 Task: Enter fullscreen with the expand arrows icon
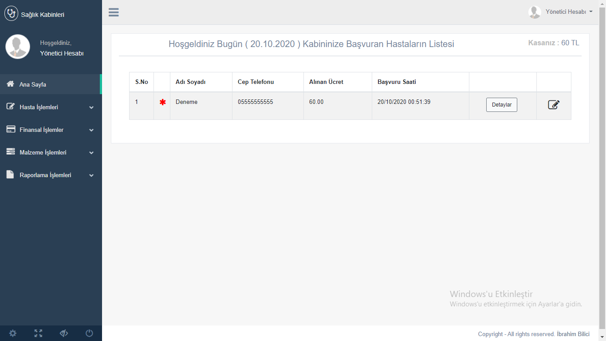[x=38, y=333]
